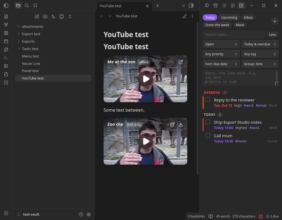Click the explorer toolbar collapse-all arrows icon
282x220 pixels.
70,16
